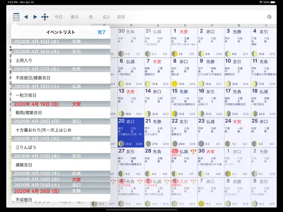283x212 pixels.
Task: Tap flag icon on day 29
Action: (x=194, y=151)
